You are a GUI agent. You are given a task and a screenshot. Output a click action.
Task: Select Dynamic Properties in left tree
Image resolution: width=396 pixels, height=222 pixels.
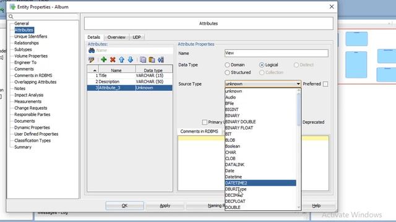tap(32, 128)
